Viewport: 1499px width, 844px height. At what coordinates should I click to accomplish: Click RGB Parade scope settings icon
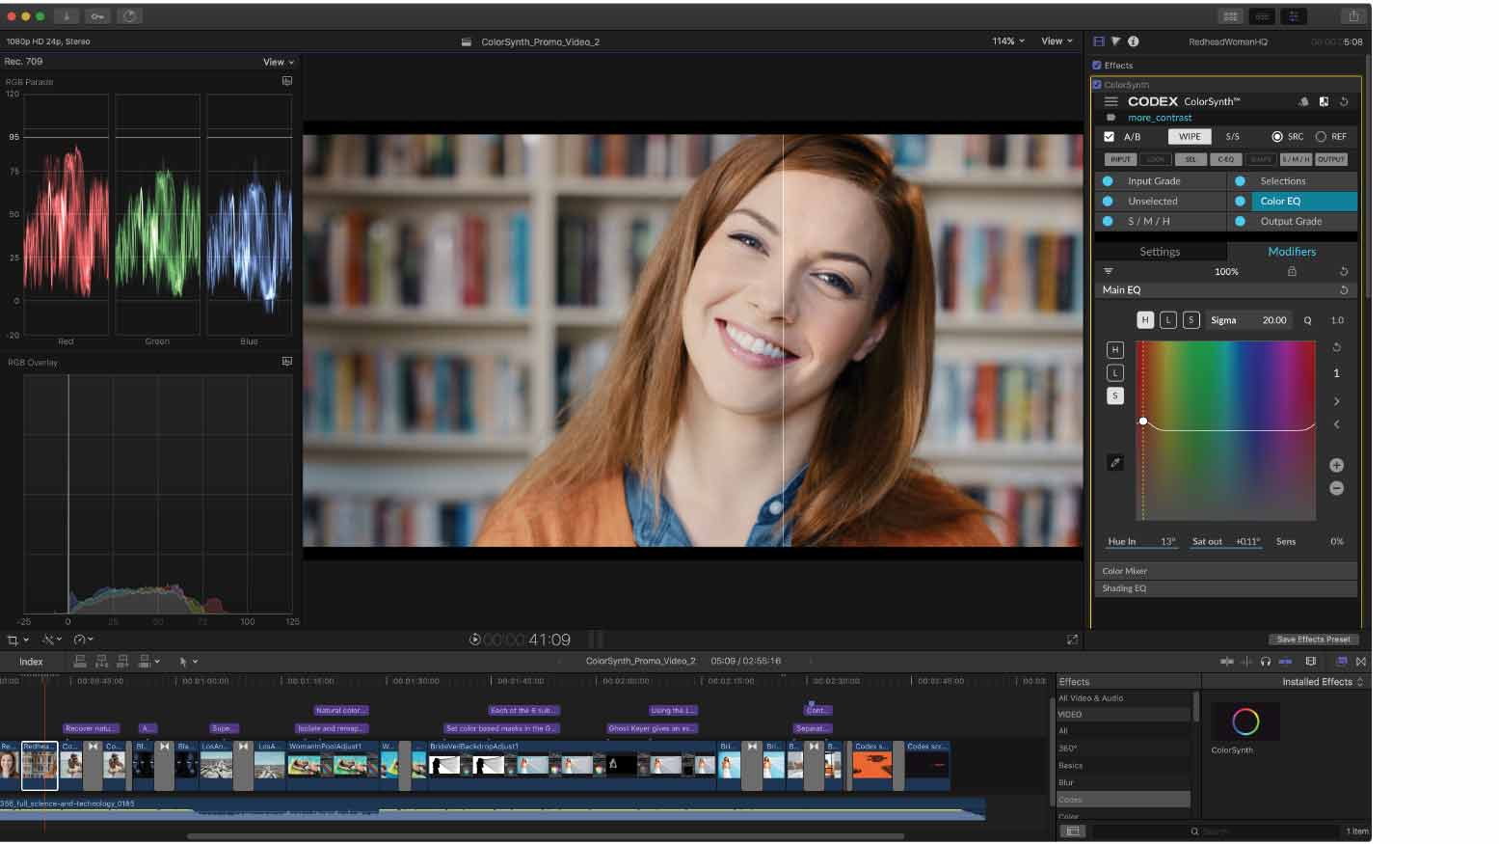point(286,81)
